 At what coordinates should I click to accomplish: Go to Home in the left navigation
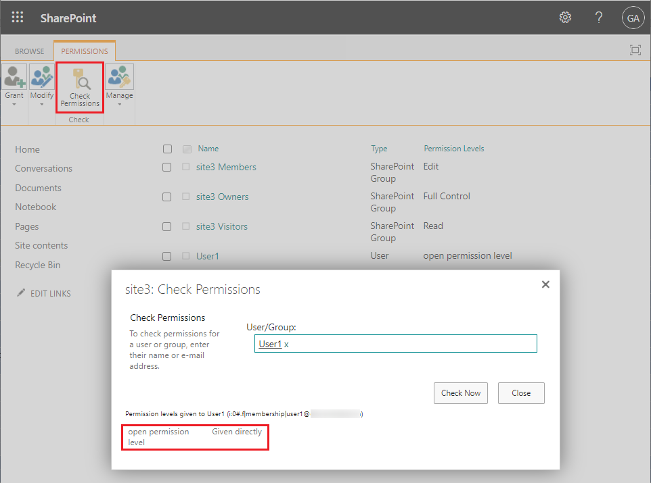coord(27,150)
